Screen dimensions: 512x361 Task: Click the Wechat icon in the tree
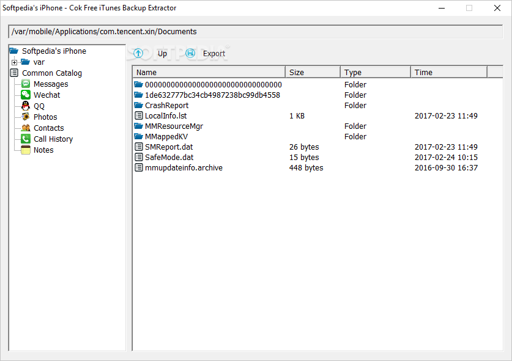click(x=26, y=95)
